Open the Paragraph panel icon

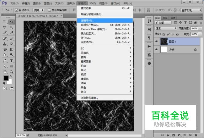coord(149,38)
